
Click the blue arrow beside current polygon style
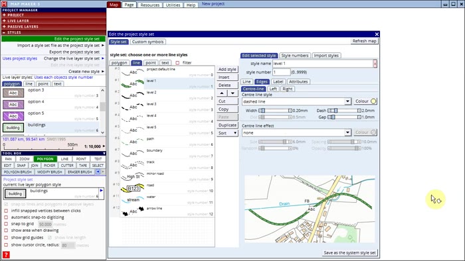tap(102, 191)
